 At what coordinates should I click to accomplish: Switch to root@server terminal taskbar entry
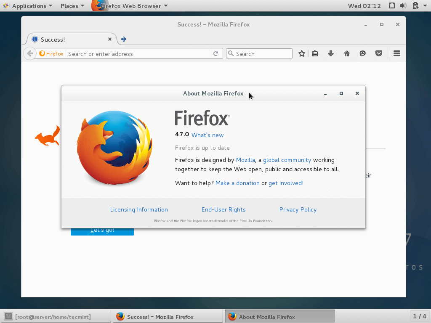(55, 316)
